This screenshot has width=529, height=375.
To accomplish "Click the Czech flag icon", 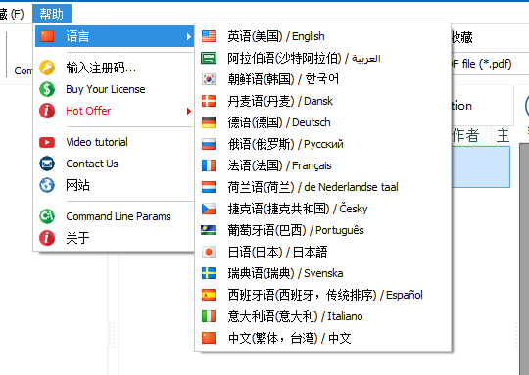I will pyautogui.click(x=209, y=209).
